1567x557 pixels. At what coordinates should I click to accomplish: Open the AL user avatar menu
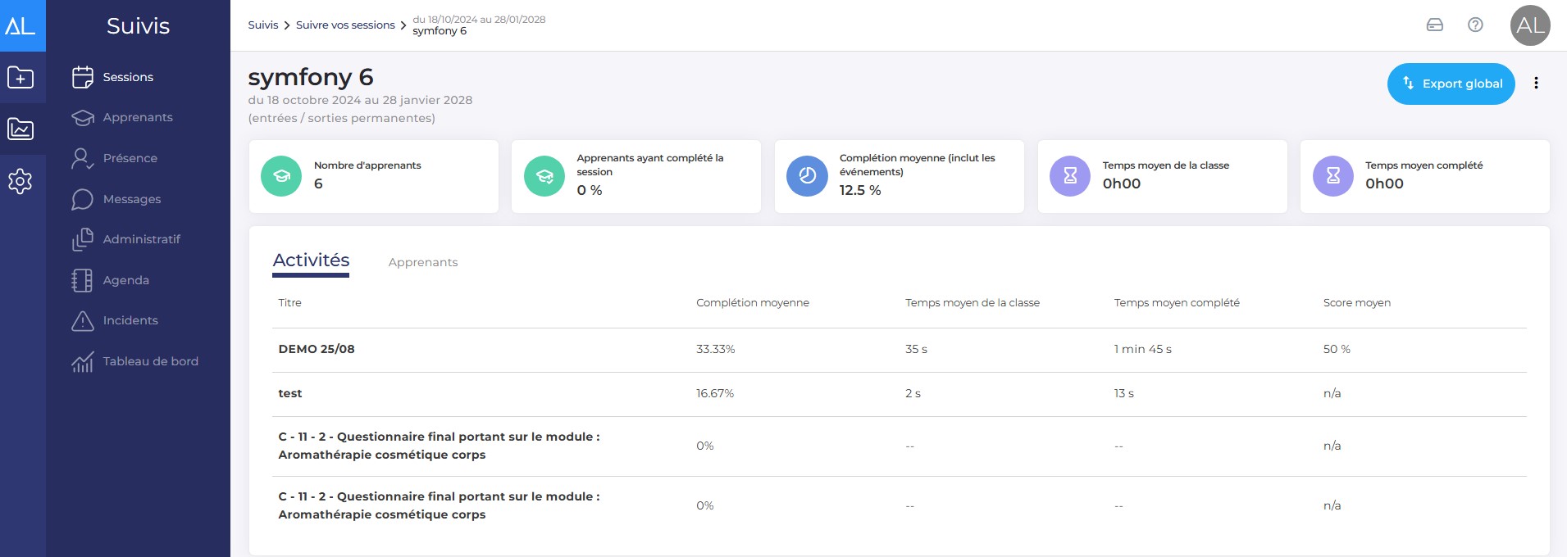click(1530, 25)
